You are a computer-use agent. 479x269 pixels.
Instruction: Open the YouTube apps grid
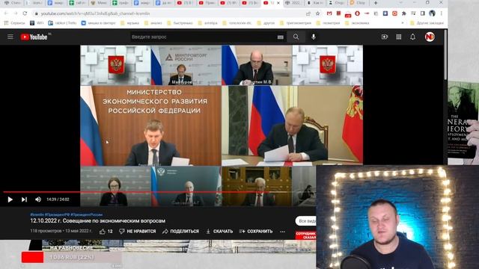coord(399,37)
